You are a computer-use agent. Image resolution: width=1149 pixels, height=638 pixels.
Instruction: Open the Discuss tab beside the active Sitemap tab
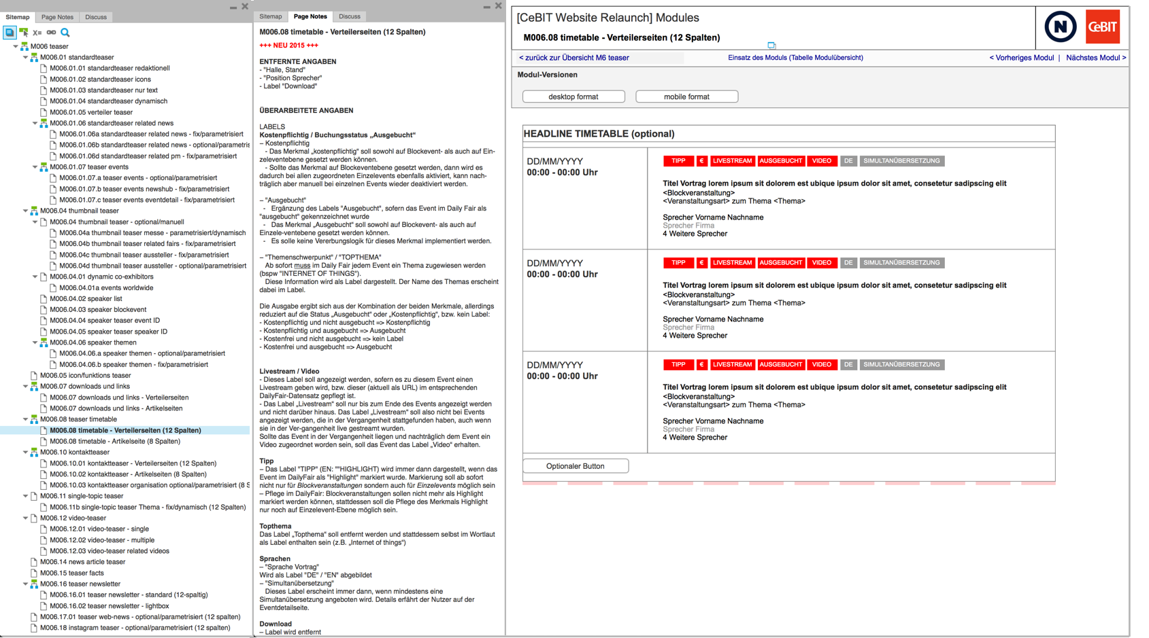coord(96,17)
